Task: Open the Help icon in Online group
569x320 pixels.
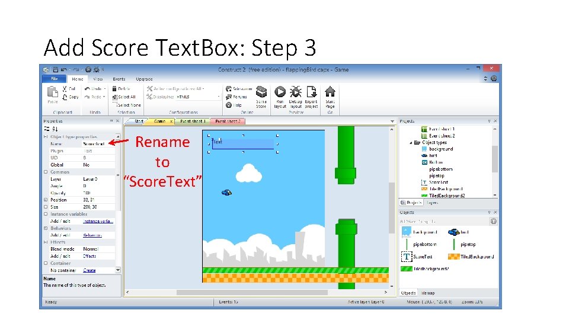Action: tap(229, 105)
